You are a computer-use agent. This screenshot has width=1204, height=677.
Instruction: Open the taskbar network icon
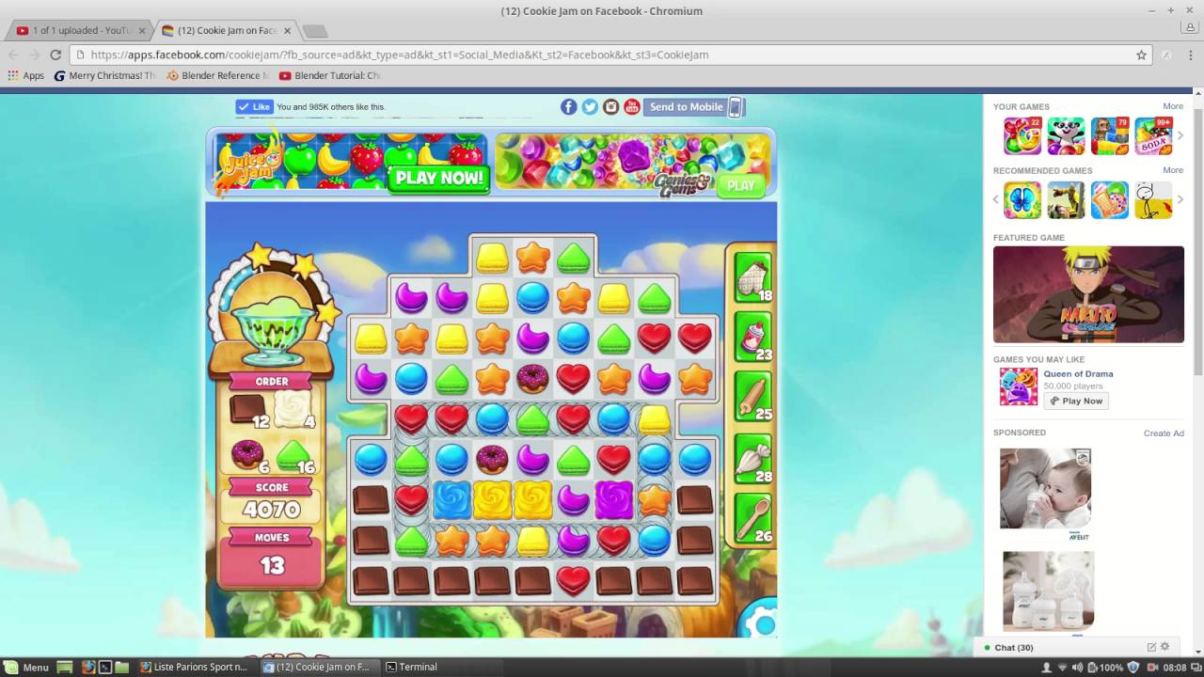click(x=1062, y=668)
